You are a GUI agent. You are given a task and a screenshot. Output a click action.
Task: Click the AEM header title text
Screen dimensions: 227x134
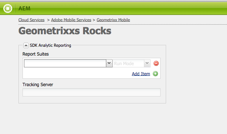coord(24,8)
